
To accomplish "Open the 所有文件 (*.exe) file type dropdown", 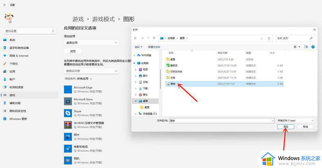I will 296,121.
